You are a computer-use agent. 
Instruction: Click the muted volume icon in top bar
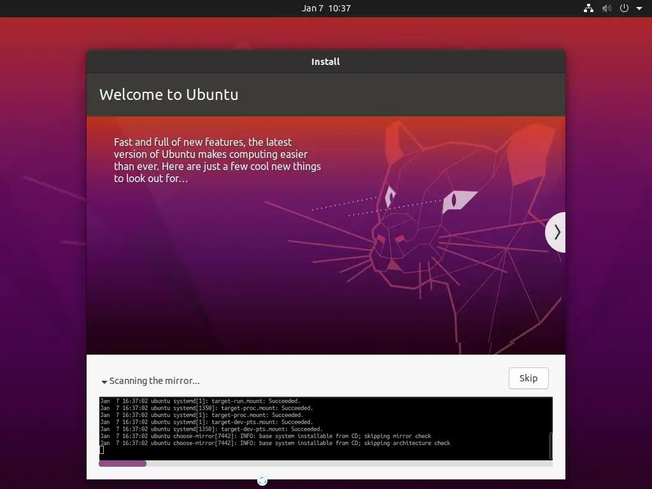click(x=606, y=8)
